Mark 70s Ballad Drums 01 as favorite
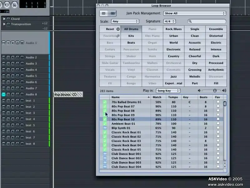 tap(218, 102)
